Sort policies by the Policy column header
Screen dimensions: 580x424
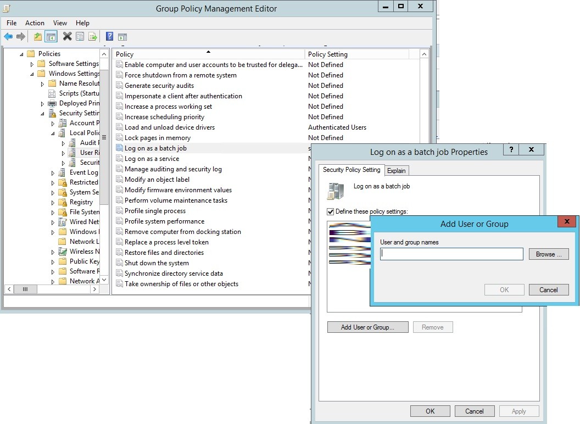pos(209,54)
